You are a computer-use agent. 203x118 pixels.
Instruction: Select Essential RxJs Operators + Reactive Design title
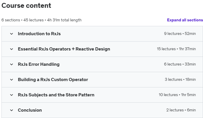tap(64, 49)
